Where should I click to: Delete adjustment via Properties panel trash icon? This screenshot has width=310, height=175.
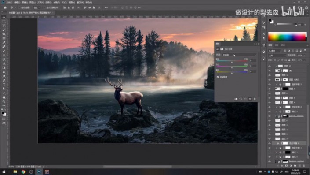pos(255,99)
